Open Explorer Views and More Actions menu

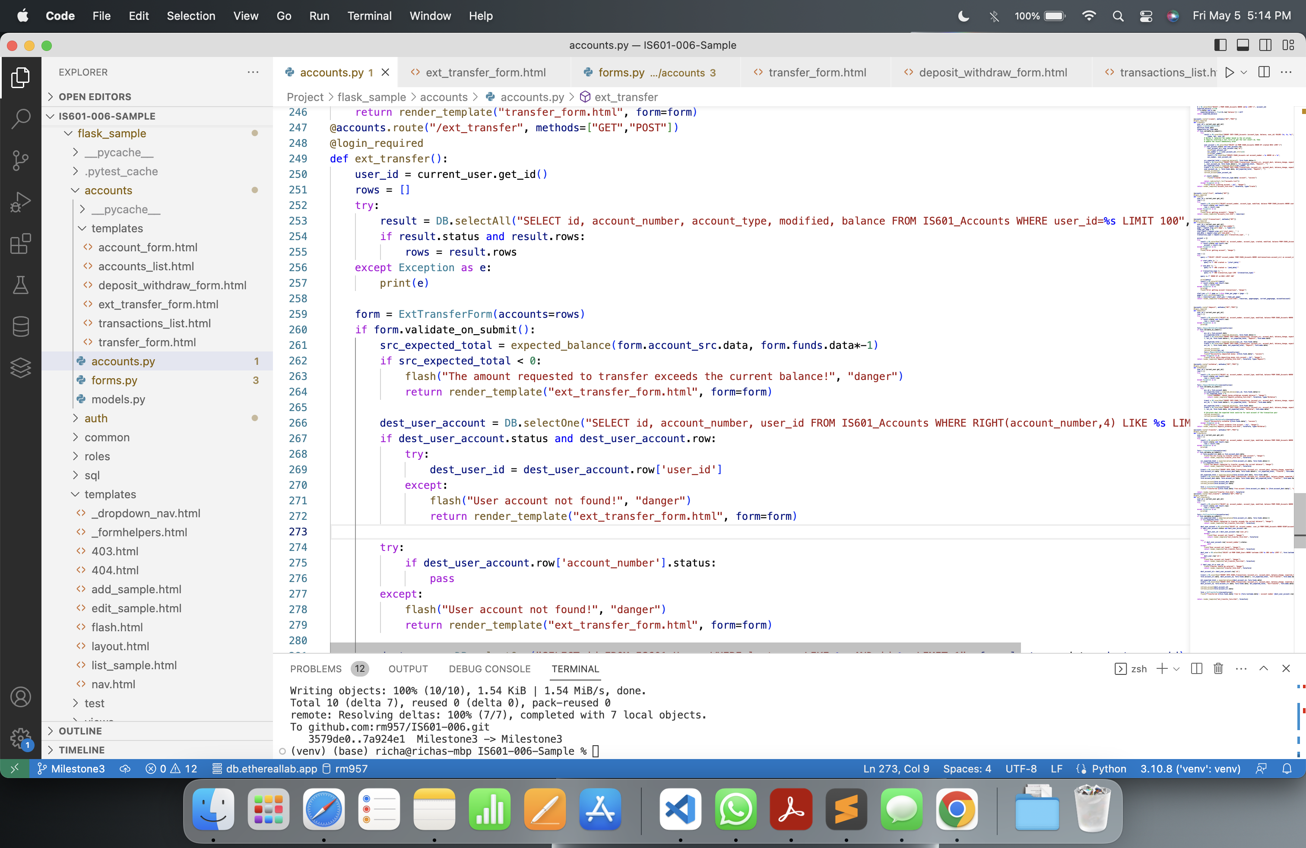pyautogui.click(x=253, y=72)
